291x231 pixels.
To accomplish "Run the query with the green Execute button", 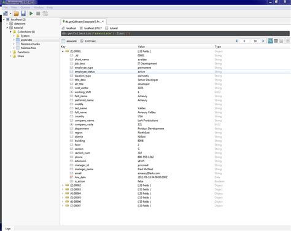I will tap(31, 14).
